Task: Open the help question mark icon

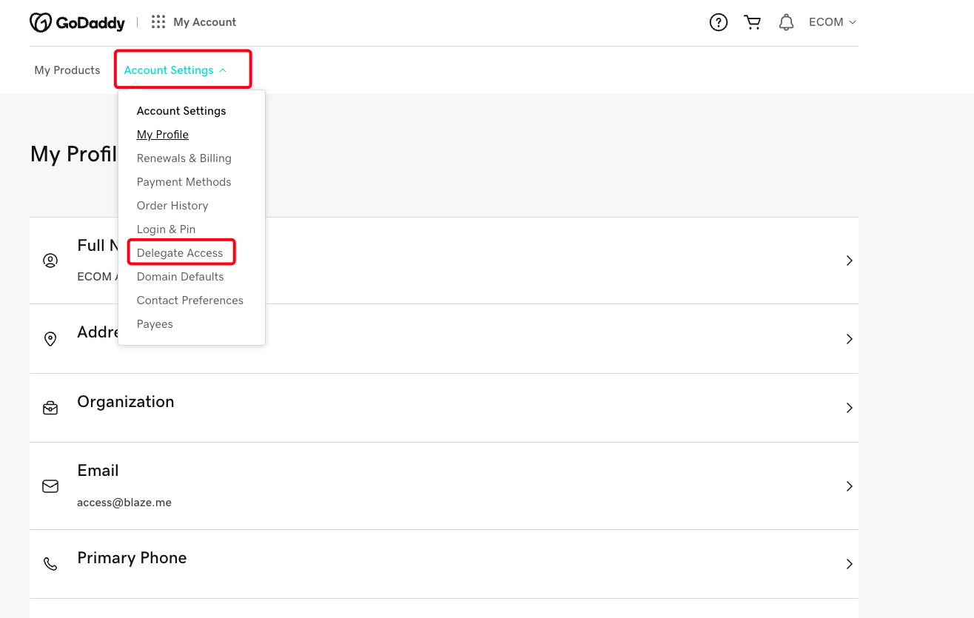Action: click(718, 22)
